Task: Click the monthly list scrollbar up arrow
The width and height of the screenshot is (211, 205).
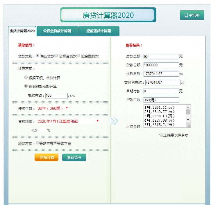Action: pyautogui.click(x=188, y=107)
